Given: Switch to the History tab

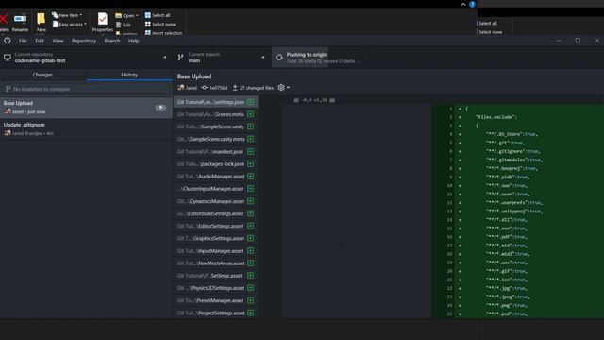Looking at the screenshot, I should click(129, 75).
